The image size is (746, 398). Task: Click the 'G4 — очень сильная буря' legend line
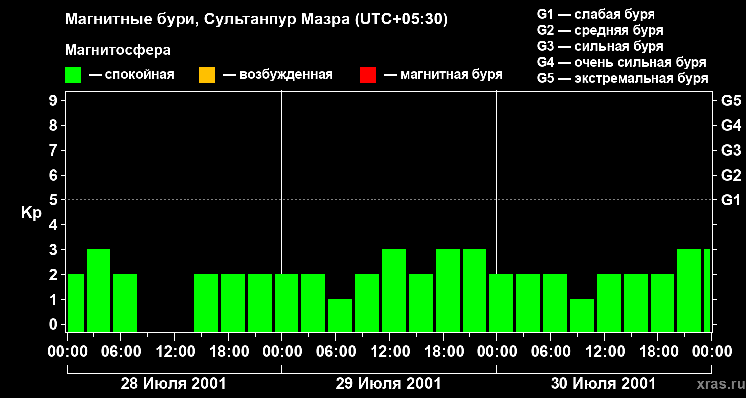(x=622, y=62)
